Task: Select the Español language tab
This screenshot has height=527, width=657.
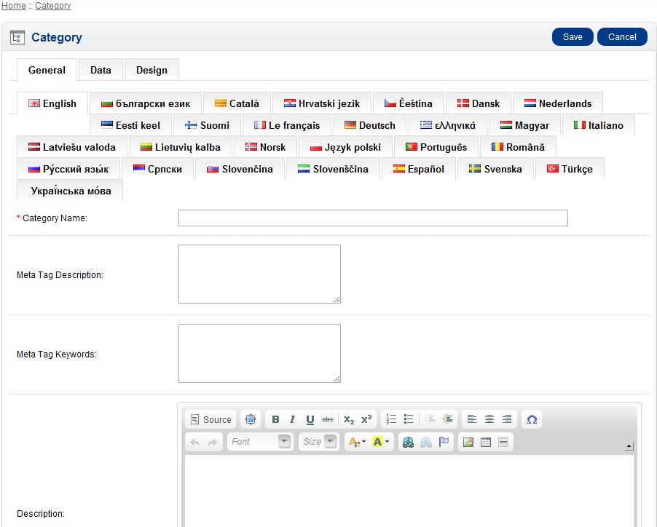Action: (419, 169)
